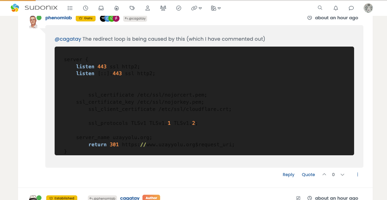Viewport: 387px width, 200px height.
Task: Open the search magnifier icon
Action: [320, 8]
